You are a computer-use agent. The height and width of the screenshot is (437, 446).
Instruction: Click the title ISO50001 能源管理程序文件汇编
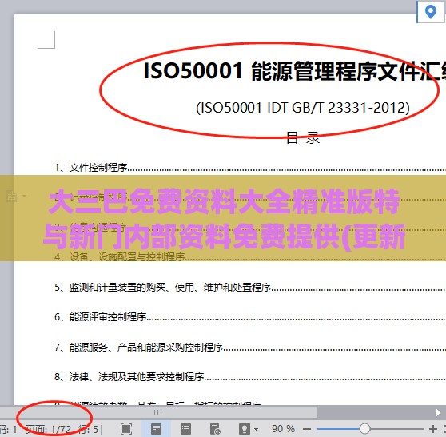pos(295,71)
